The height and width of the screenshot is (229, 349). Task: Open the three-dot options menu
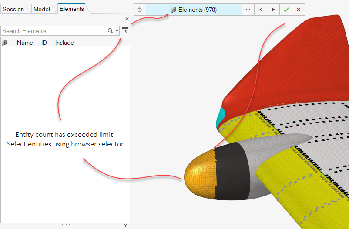[x=248, y=10]
